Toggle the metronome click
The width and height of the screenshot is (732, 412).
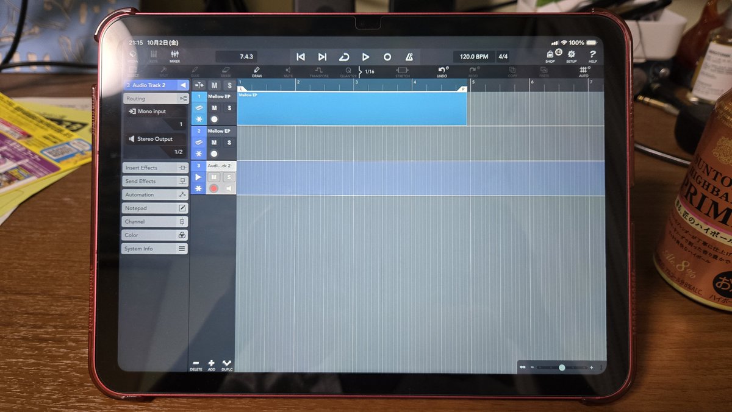tap(409, 57)
